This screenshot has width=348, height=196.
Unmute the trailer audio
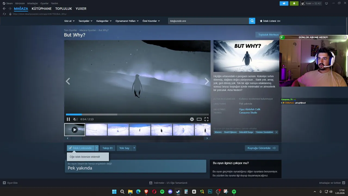[75, 119]
